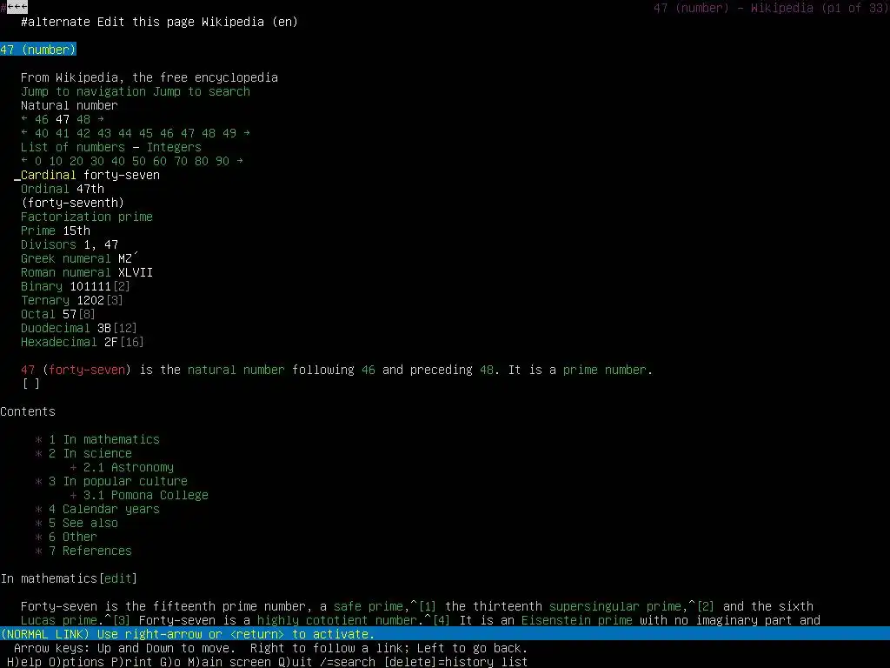This screenshot has height=668, width=890.
Task: Toggle the [ ] checkbox above Contents
Action: (31, 384)
